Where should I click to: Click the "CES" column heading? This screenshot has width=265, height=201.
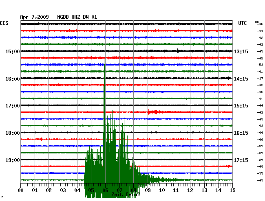pos(4,23)
